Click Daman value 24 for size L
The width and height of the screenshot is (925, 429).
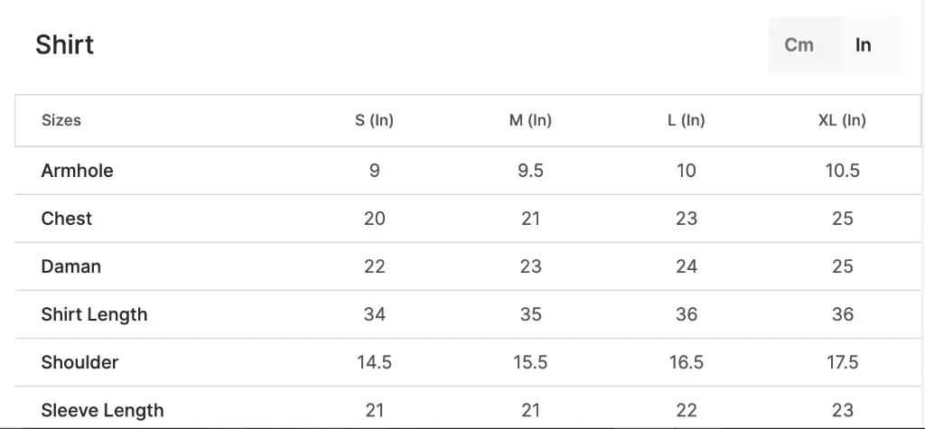(x=687, y=266)
